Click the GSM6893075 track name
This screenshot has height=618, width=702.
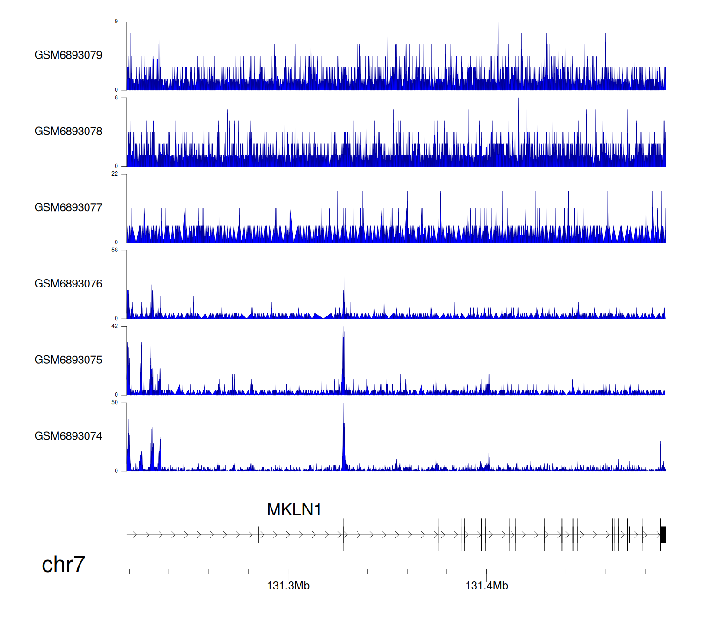68,360
